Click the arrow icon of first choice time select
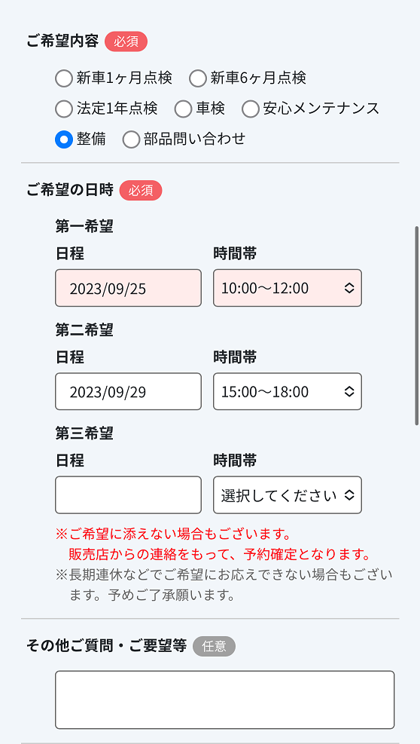The image size is (420, 744). tap(349, 288)
